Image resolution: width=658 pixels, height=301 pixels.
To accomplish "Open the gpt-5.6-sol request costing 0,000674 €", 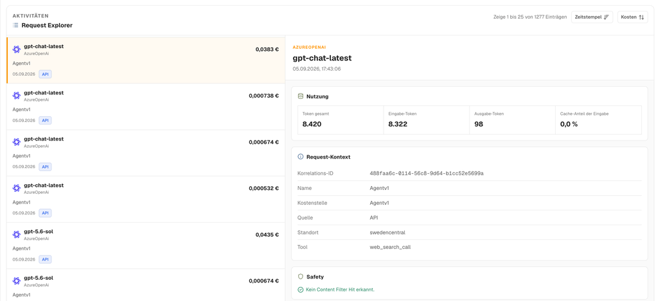I will [146, 285].
